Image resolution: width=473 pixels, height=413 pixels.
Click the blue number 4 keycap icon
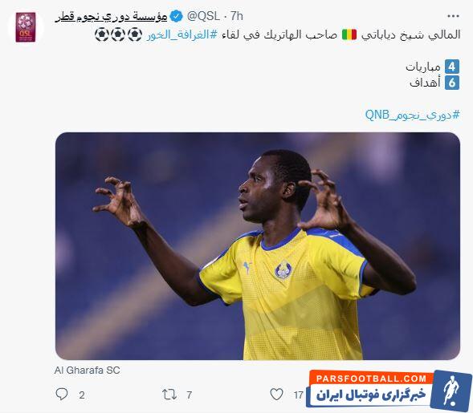click(452, 67)
